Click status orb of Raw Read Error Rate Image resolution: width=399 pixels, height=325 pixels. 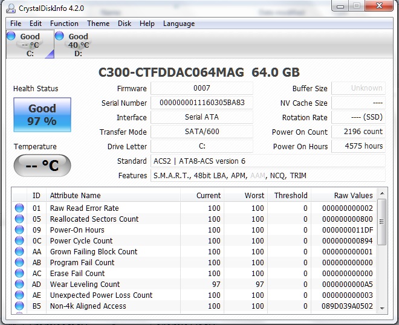(x=19, y=208)
